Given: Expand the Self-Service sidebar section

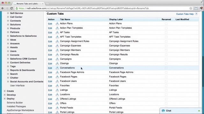Looking at the screenshot, I should pyautogui.click(x=8, y=13).
